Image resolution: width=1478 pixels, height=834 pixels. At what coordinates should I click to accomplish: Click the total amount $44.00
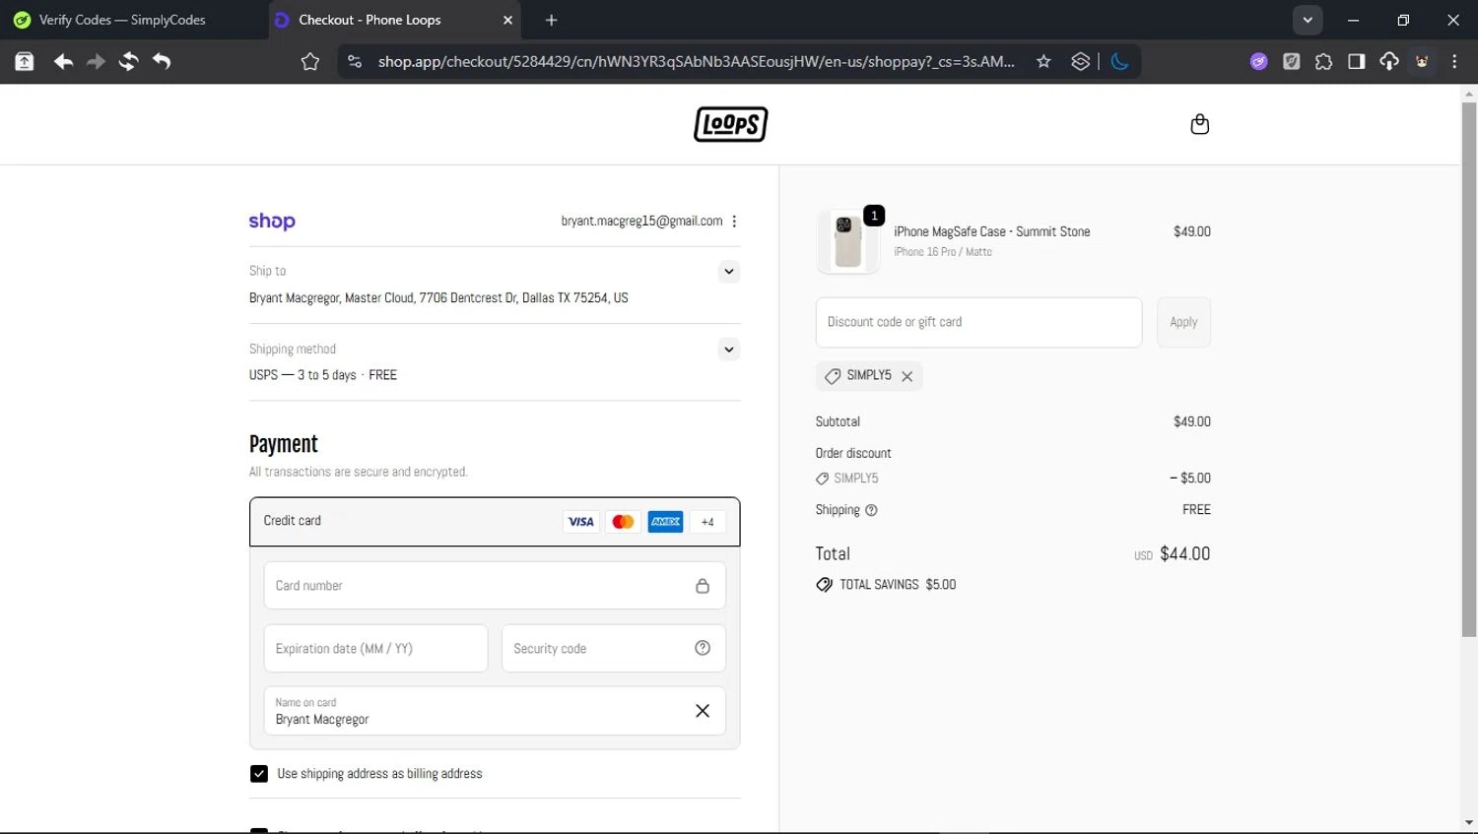point(1184,554)
